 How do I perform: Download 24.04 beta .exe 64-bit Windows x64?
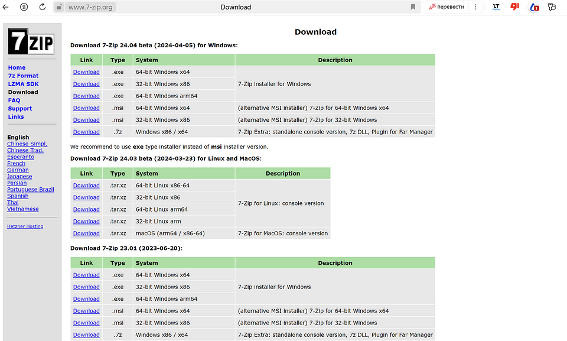point(86,72)
